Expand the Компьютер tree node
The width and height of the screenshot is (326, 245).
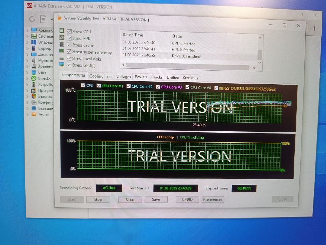click(27, 30)
